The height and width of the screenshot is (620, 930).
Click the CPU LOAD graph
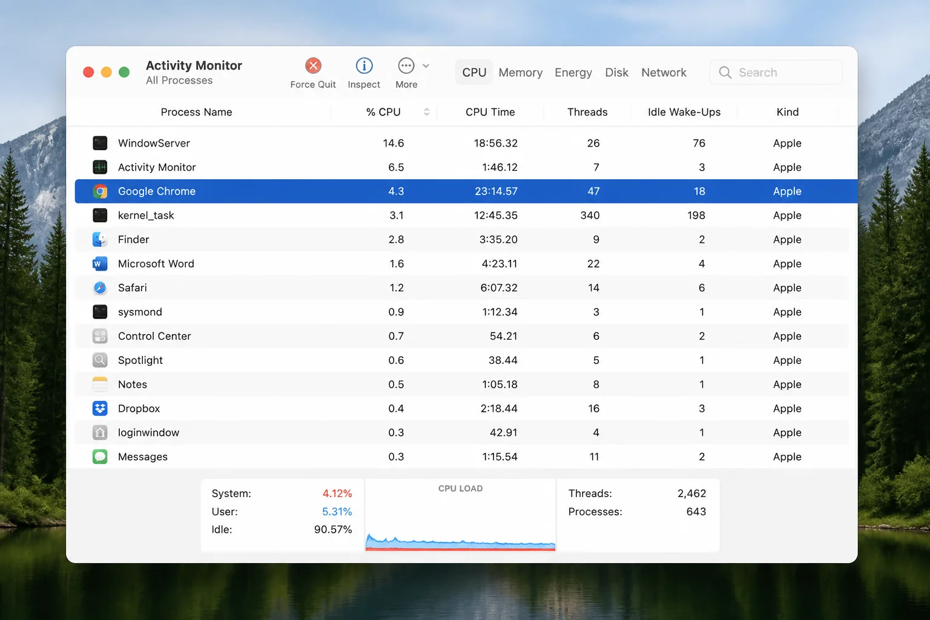point(461,515)
